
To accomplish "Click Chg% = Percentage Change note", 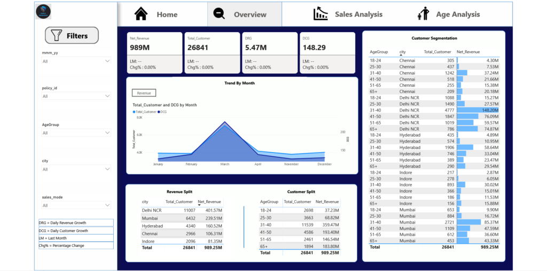I will (76, 245).
